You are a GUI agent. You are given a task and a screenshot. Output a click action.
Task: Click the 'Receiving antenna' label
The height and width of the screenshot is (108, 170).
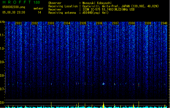[x=62, y=13]
